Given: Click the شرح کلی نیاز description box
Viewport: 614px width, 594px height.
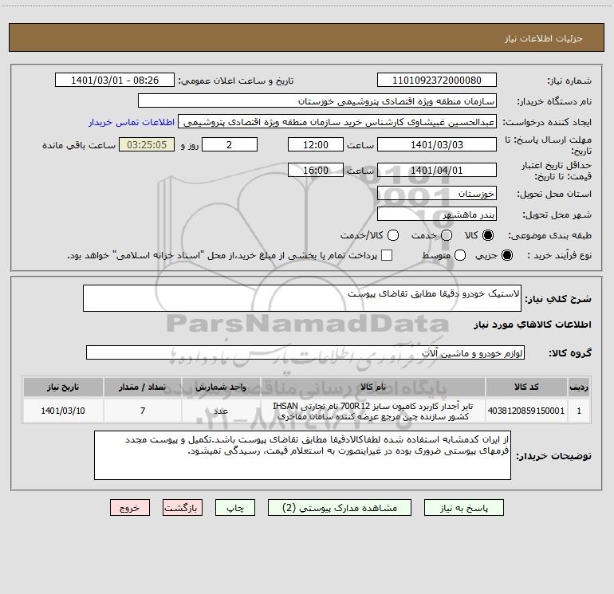Looking at the screenshot, I should point(302,298).
